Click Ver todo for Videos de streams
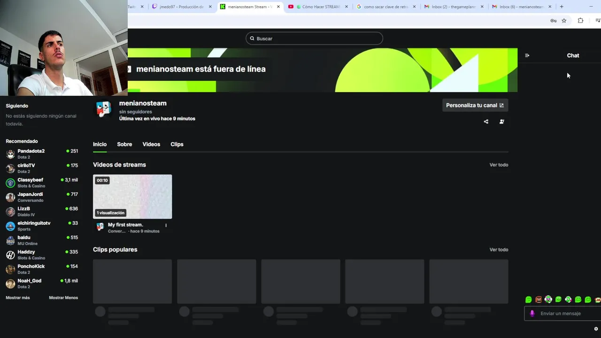 499,165
